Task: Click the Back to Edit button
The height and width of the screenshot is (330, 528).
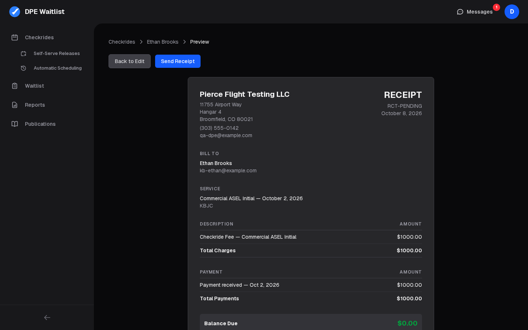Action: pos(129,61)
